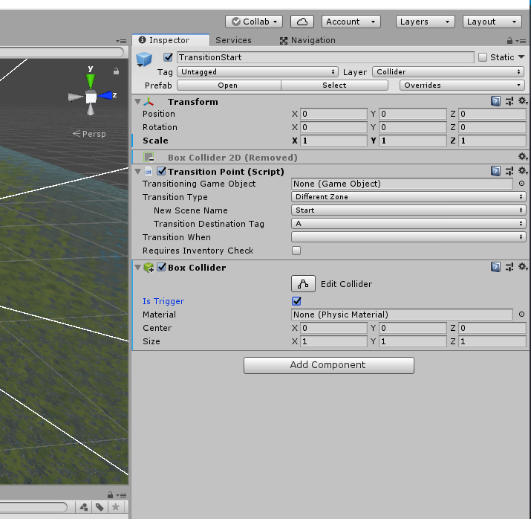
Task: Click Edit Collider shape icon button
Action: [x=303, y=284]
